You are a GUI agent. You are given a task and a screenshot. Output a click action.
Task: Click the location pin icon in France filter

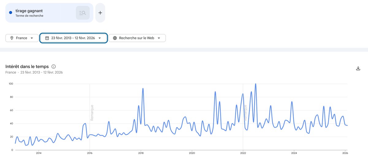[x=12, y=38]
